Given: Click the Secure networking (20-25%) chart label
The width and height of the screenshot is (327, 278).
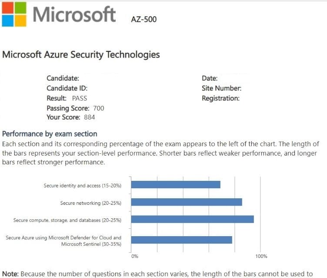Looking at the screenshot, I should [x=90, y=203].
